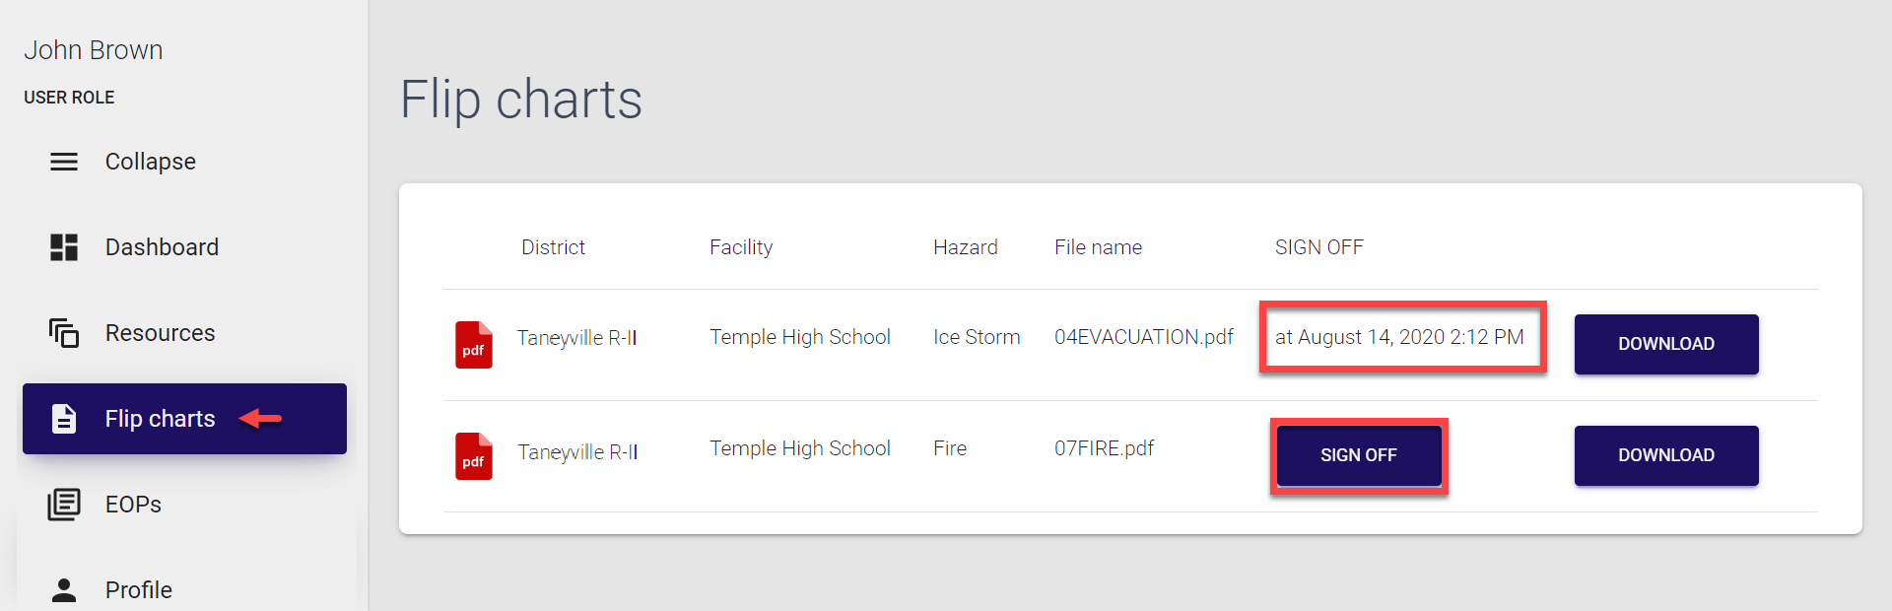Download the 07FIRE.pdf flip chart
Screen dimensions: 1892x611
(1665, 455)
